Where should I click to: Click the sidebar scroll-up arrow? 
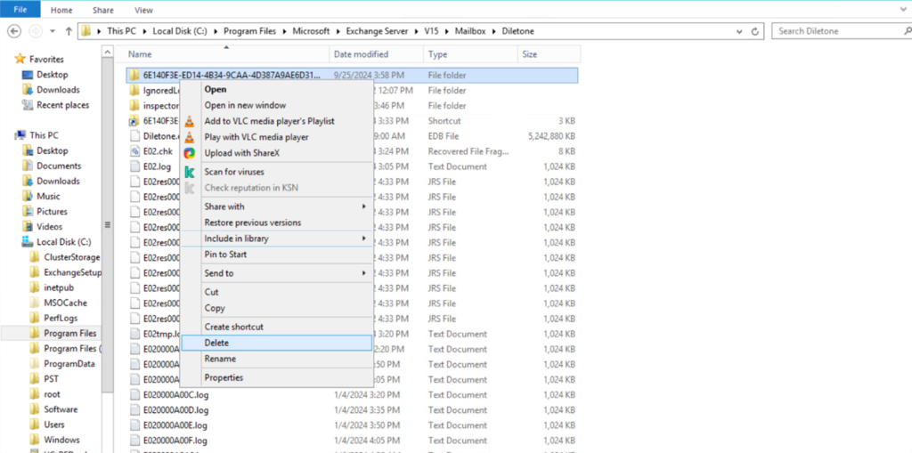coord(107,52)
